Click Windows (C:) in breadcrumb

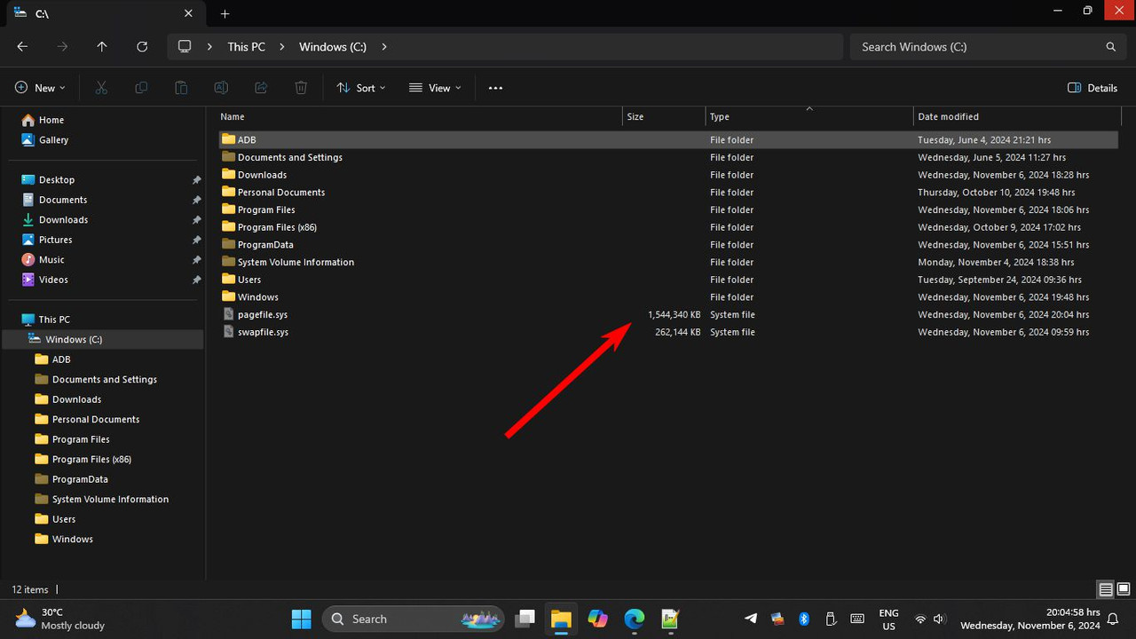coord(333,47)
